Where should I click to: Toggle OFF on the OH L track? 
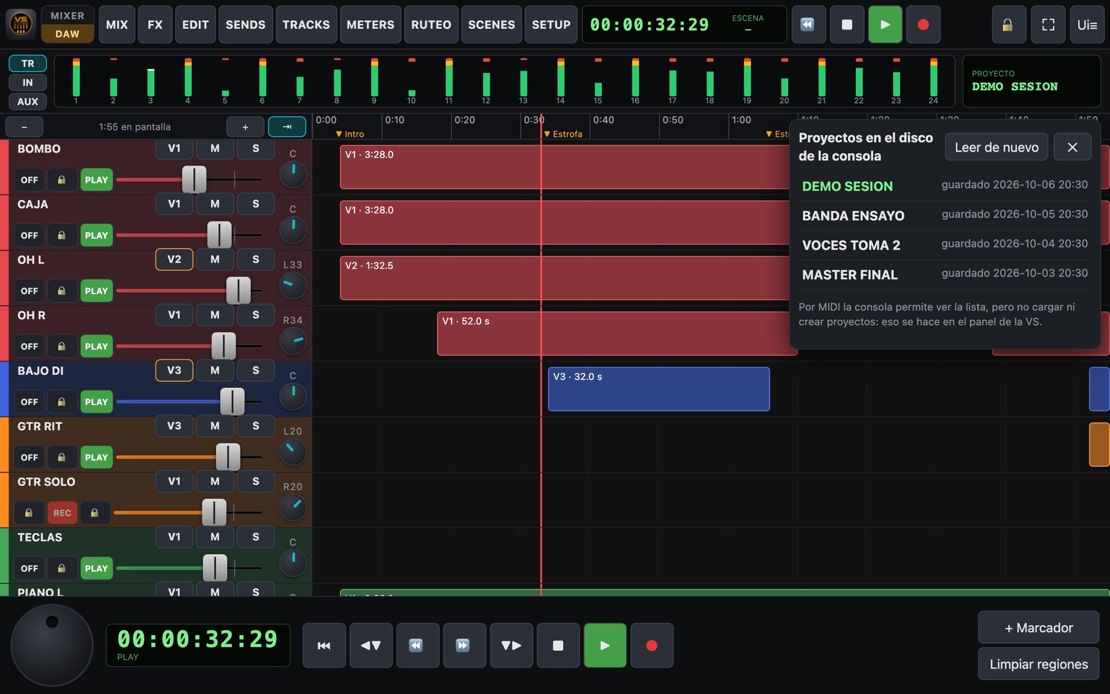coord(29,291)
